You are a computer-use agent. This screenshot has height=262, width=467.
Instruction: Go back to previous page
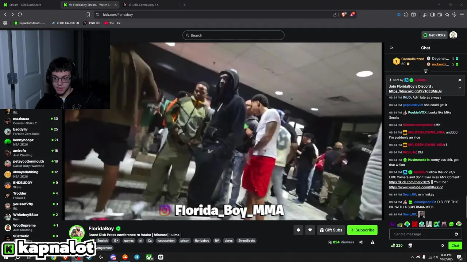click(x=5, y=15)
